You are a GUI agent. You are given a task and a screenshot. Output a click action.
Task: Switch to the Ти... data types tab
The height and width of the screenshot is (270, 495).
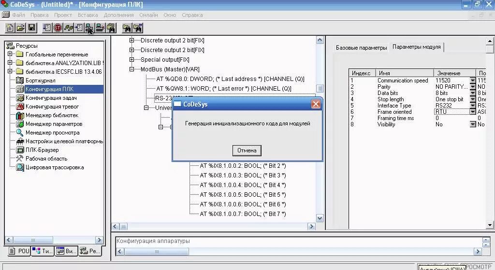tap(43, 251)
